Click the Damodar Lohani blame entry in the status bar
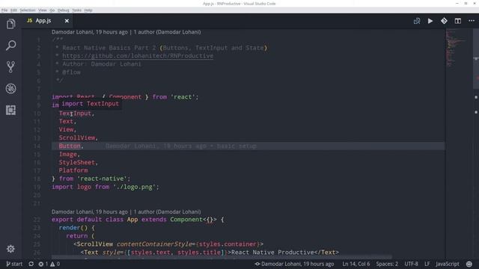Image resolution: width=479 pixels, height=269 pixels. point(294,264)
